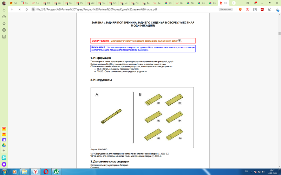Image resolution: width=281 pixels, height=175 pixels.
Task: Open the ABP ad blocker extension
Action: [x=262, y=9]
